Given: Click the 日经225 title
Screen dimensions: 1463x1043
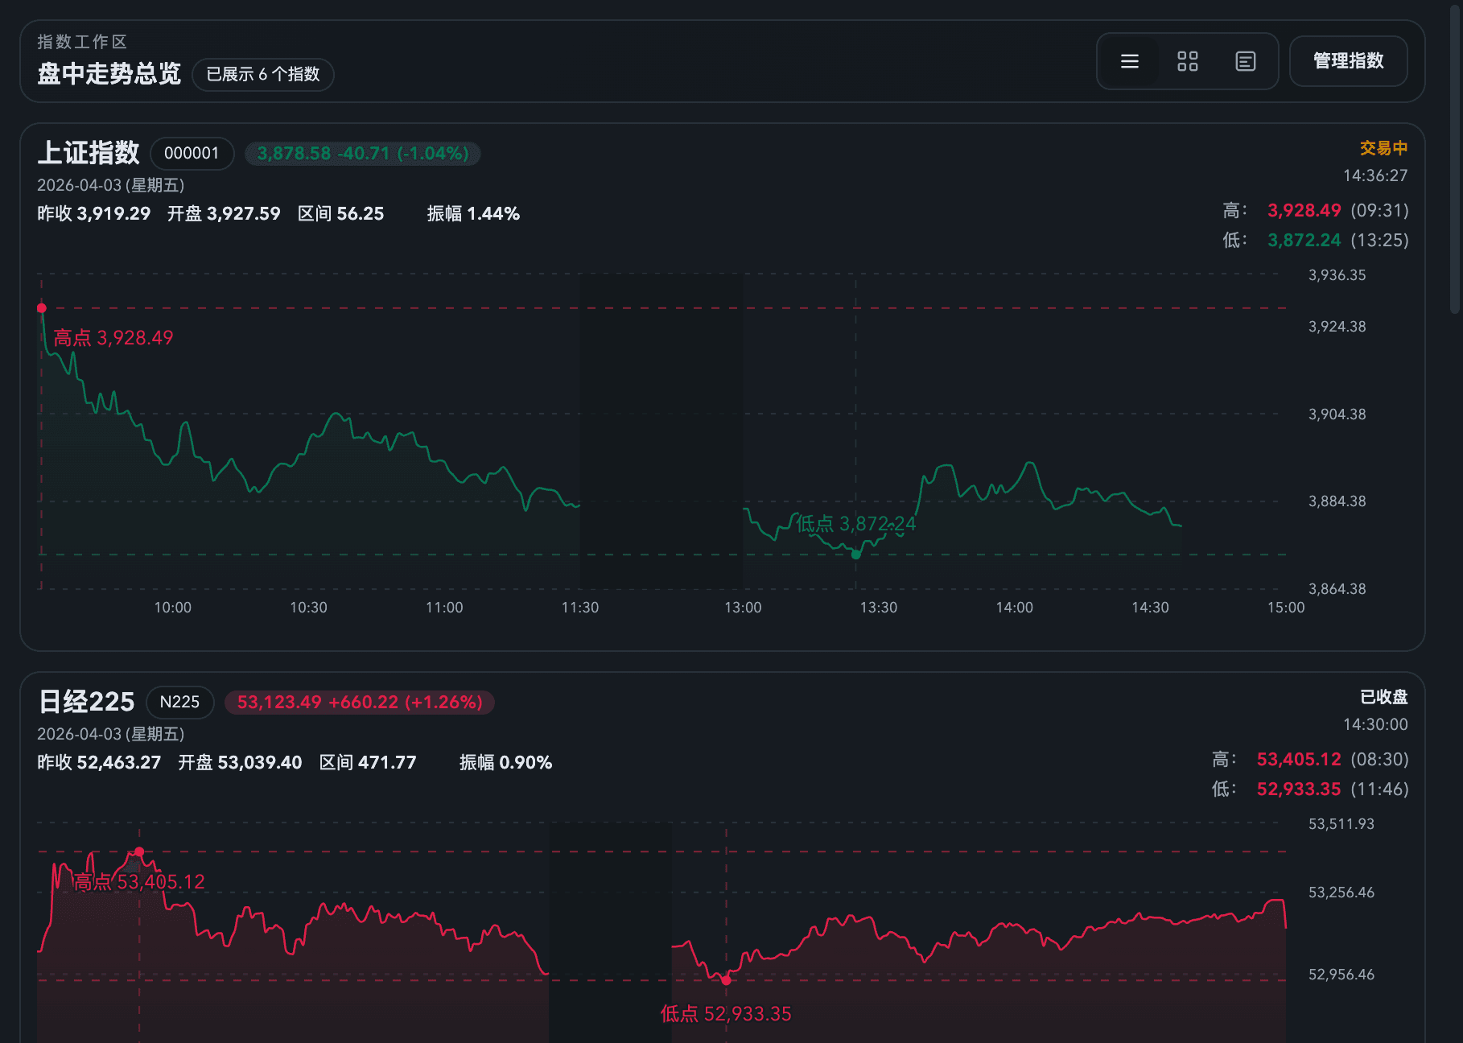Looking at the screenshot, I should point(87,702).
